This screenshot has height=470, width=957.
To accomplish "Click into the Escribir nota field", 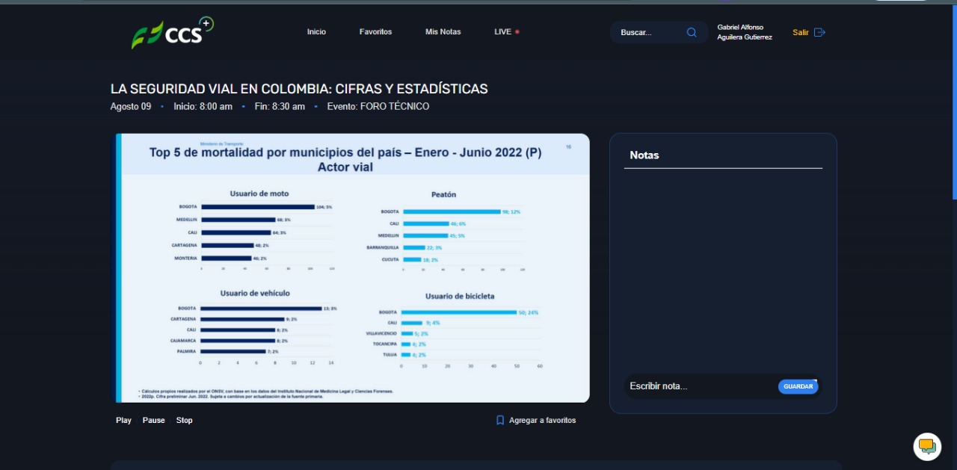I will pos(699,386).
